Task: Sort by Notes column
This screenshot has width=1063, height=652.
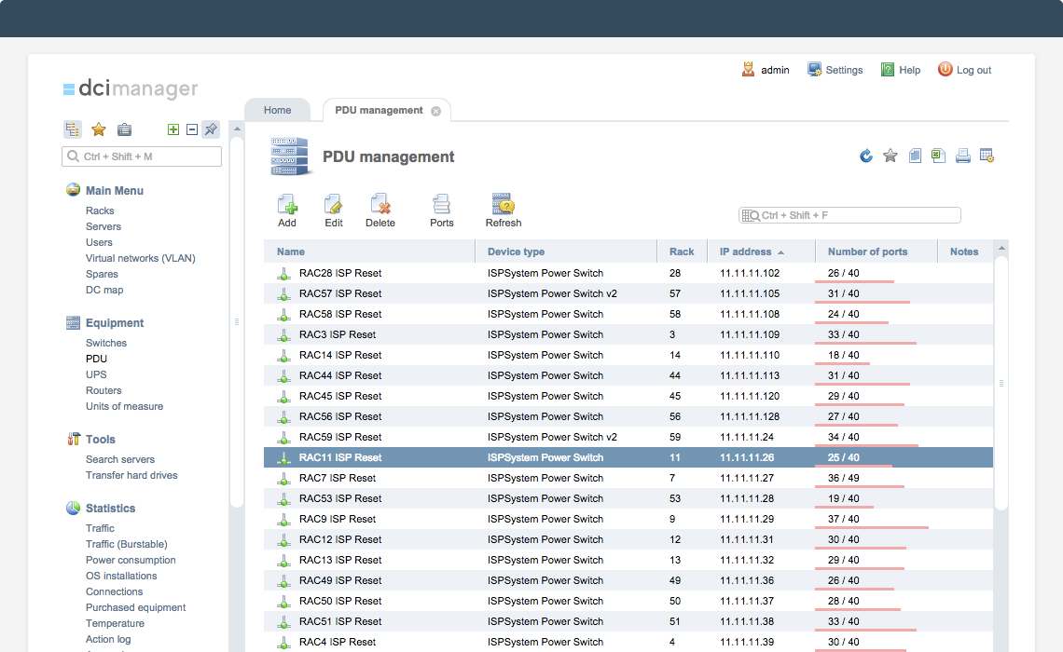Action: point(964,251)
